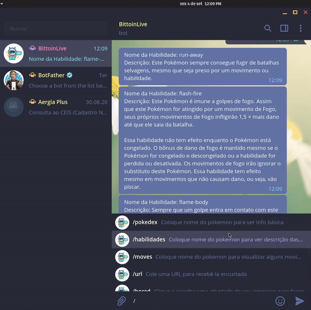
Task: Click BotFather verified badge icon
Action: (70, 75)
